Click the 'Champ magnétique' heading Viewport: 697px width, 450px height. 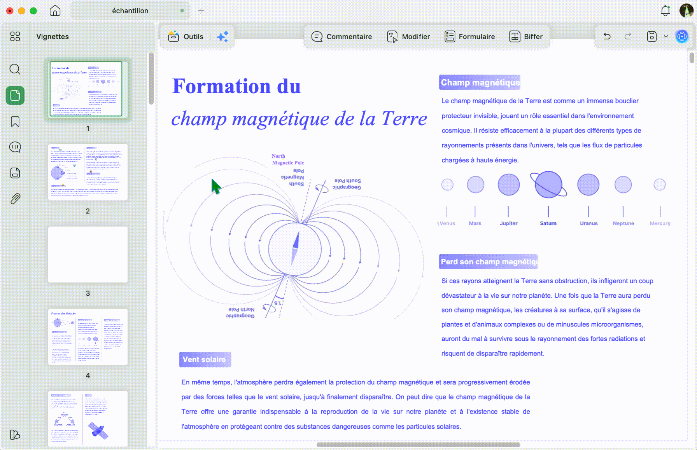pos(480,82)
